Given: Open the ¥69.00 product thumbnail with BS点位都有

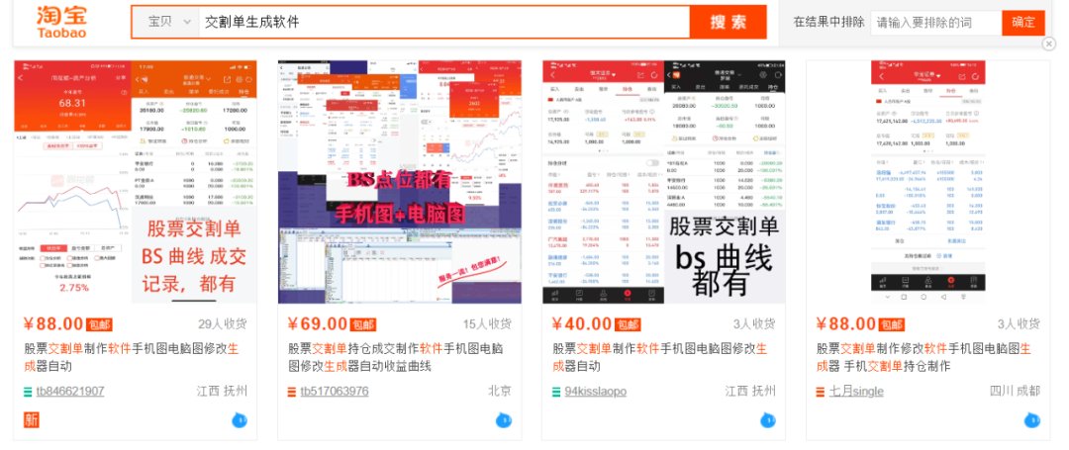Looking at the screenshot, I should (x=400, y=182).
